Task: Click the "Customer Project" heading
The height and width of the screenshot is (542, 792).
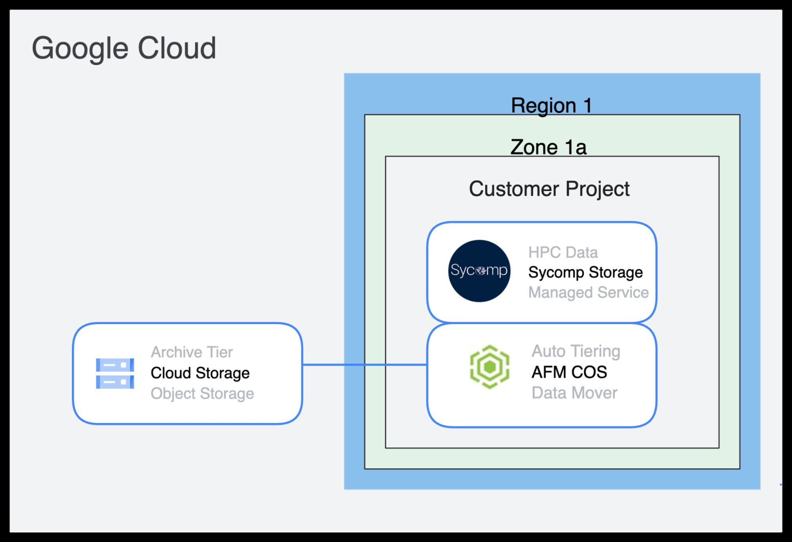Action: [x=549, y=189]
